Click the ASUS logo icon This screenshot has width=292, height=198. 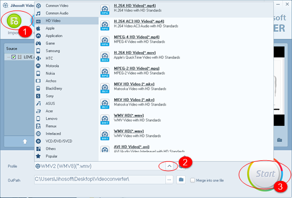(x=38, y=104)
